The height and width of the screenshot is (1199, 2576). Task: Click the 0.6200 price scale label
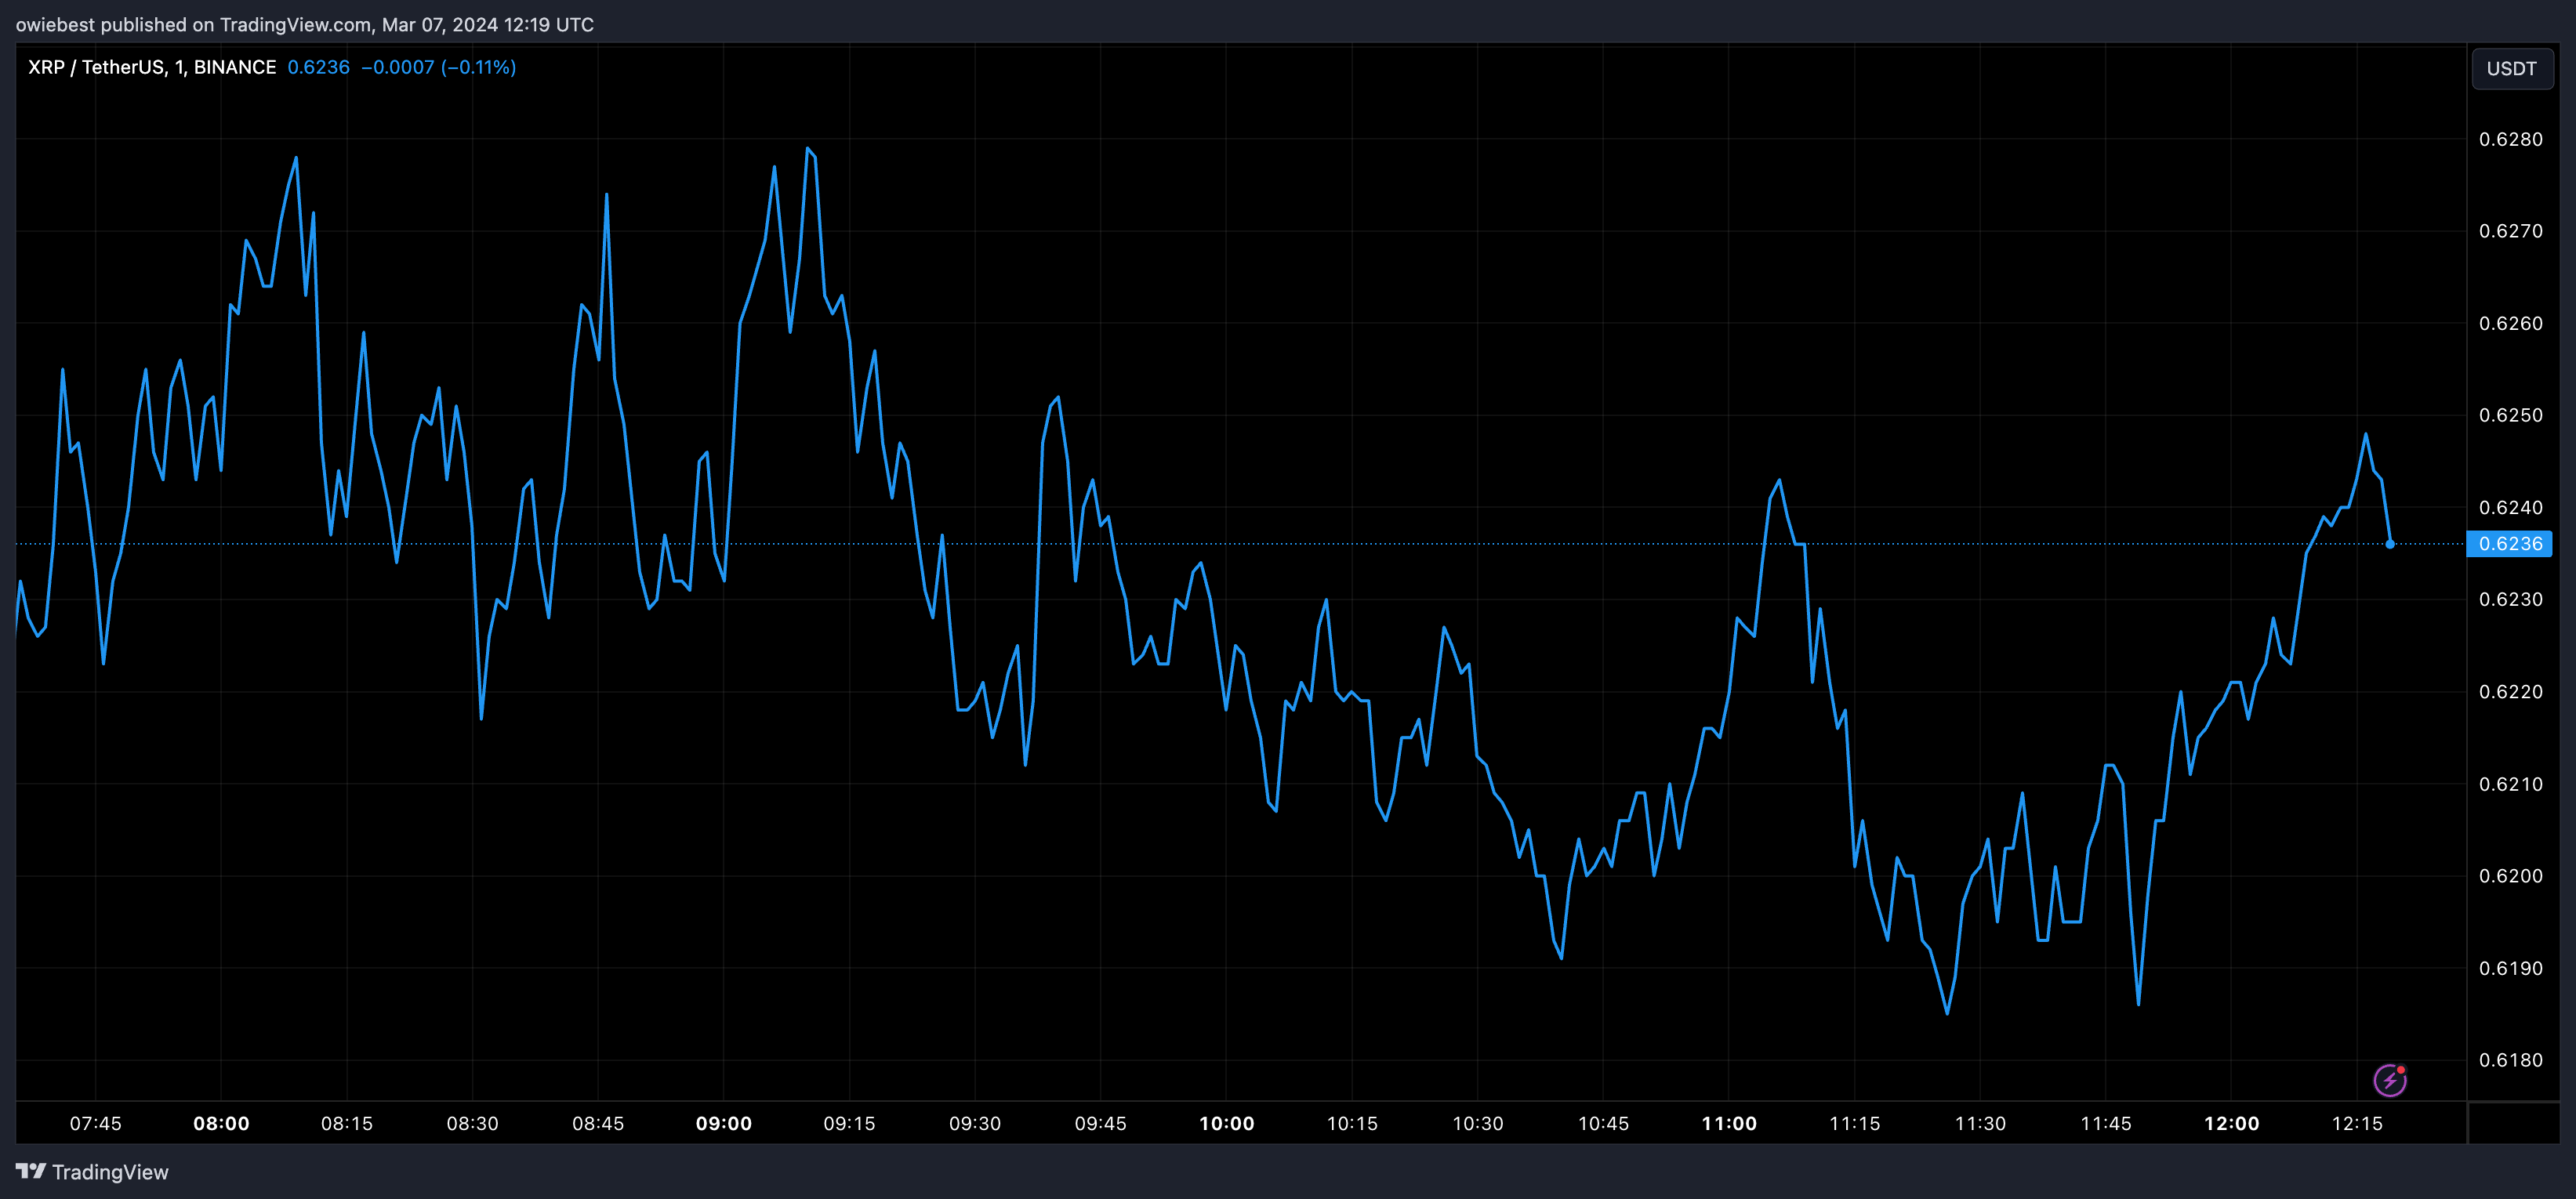(x=2511, y=876)
